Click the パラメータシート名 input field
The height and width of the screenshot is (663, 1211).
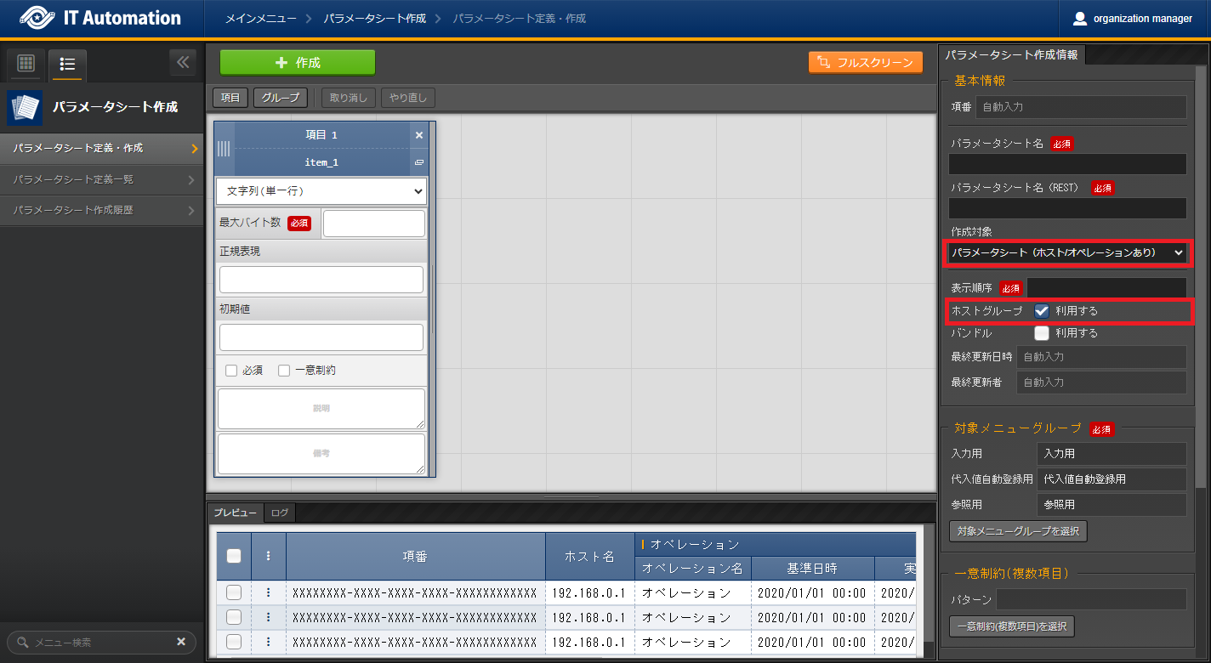click(1067, 164)
